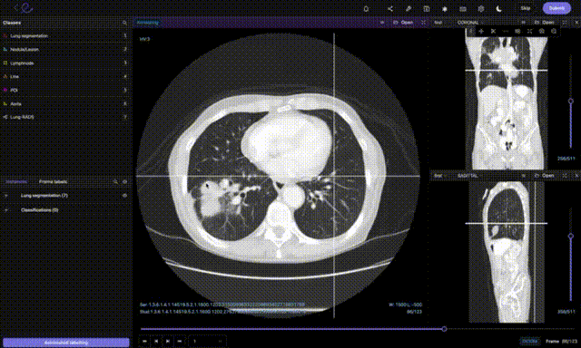Click the link icon in axial header
Viewport: 581px width, 348px height.
382,22
